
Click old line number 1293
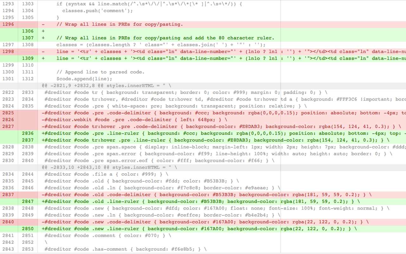click(8, 4)
